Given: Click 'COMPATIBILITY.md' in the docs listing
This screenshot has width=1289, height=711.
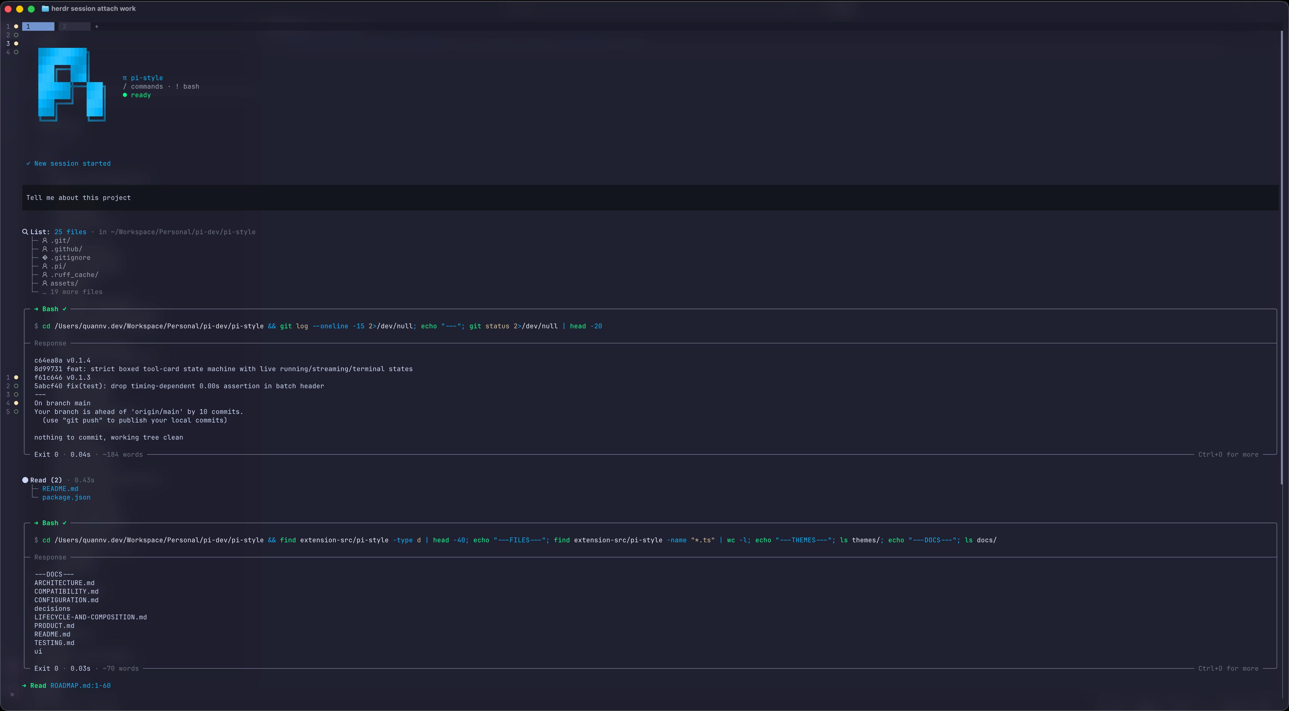Looking at the screenshot, I should click(x=66, y=592).
